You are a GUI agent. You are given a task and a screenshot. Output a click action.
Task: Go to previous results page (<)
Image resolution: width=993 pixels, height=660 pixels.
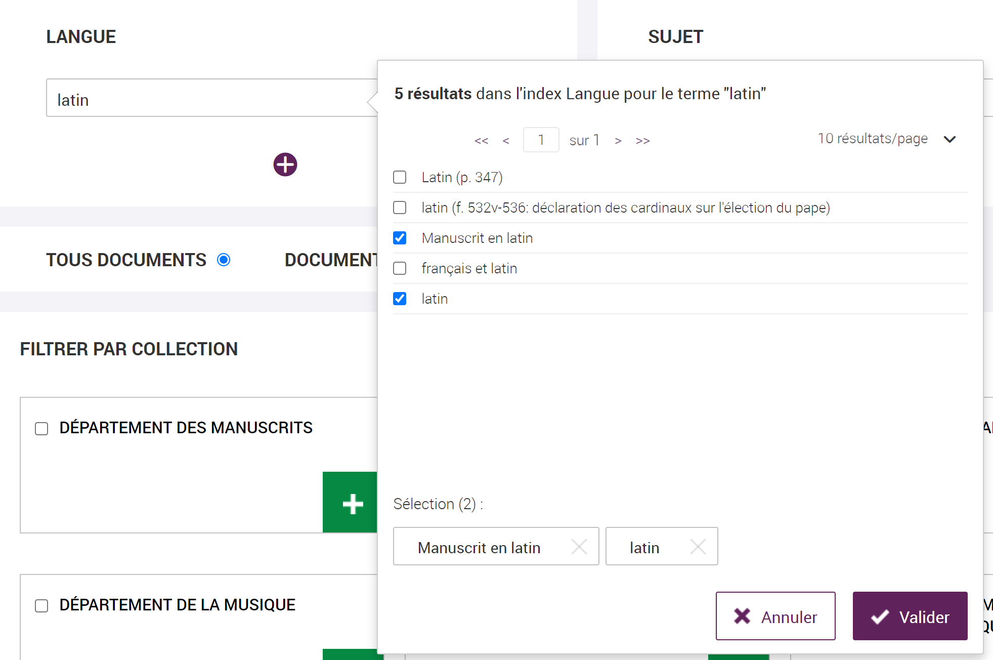(506, 141)
